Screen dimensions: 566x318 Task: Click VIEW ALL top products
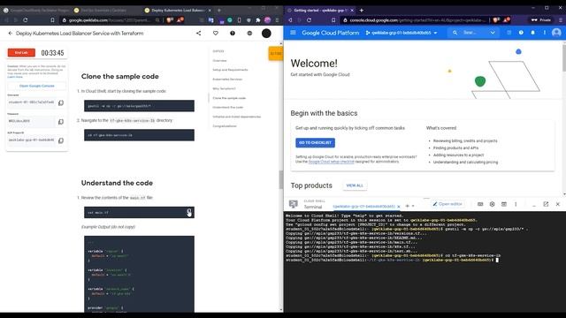point(355,185)
